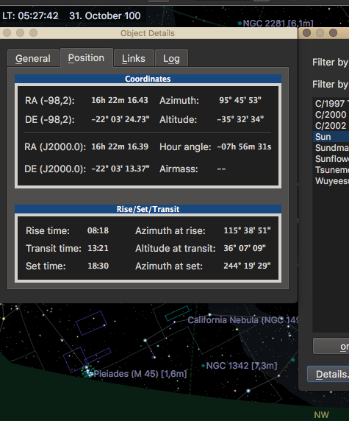Click the Rise/Set/Transit section header
This screenshot has height=421, width=349.
click(148, 209)
